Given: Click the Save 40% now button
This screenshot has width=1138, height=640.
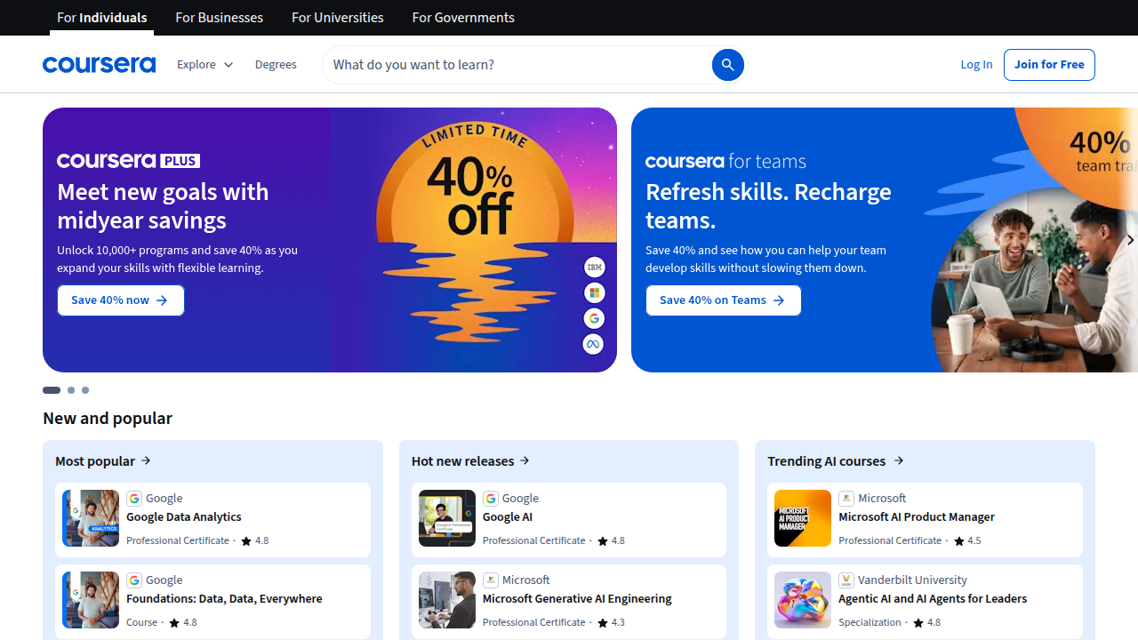Looking at the screenshot, I should pyautogui.click(x=121, y=300).
